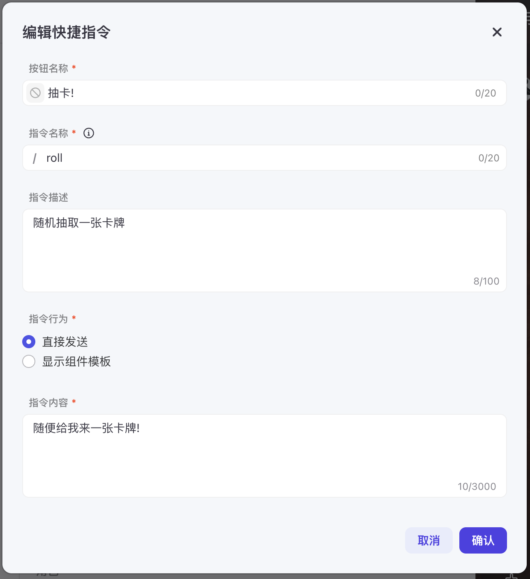The image size is (530, 579).
Task: Select the 显示组件模板 radio option
Action: [29, 361]
